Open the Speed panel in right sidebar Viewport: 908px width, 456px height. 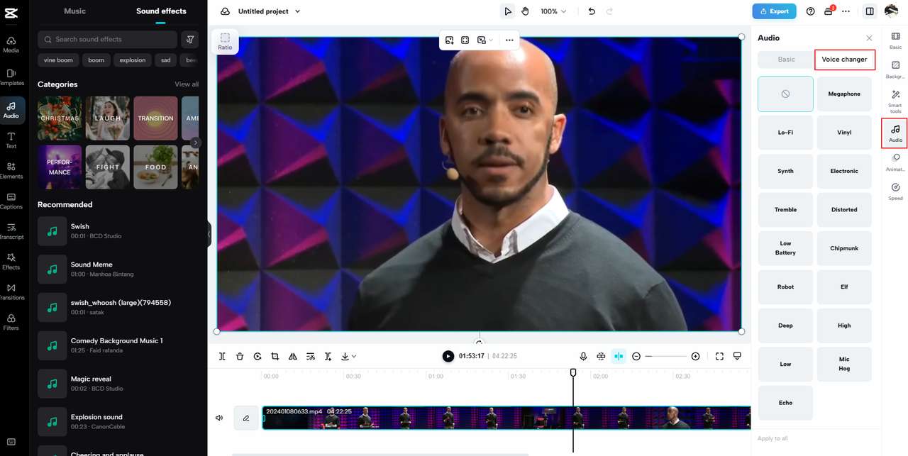(x=896, y=191)
